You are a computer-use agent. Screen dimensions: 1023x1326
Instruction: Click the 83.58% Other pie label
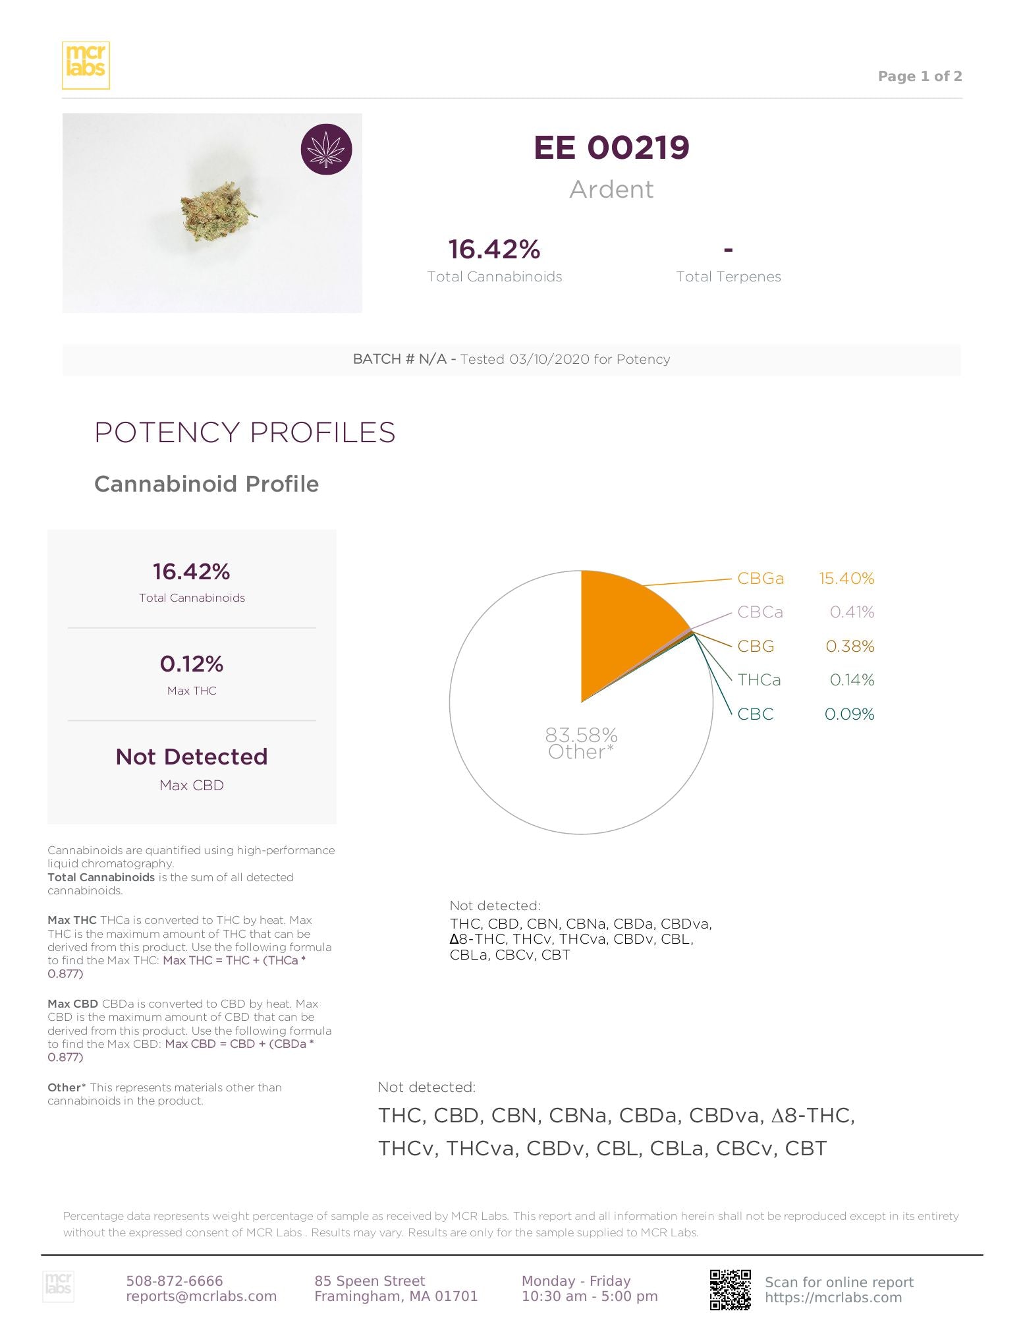(581, 743)
